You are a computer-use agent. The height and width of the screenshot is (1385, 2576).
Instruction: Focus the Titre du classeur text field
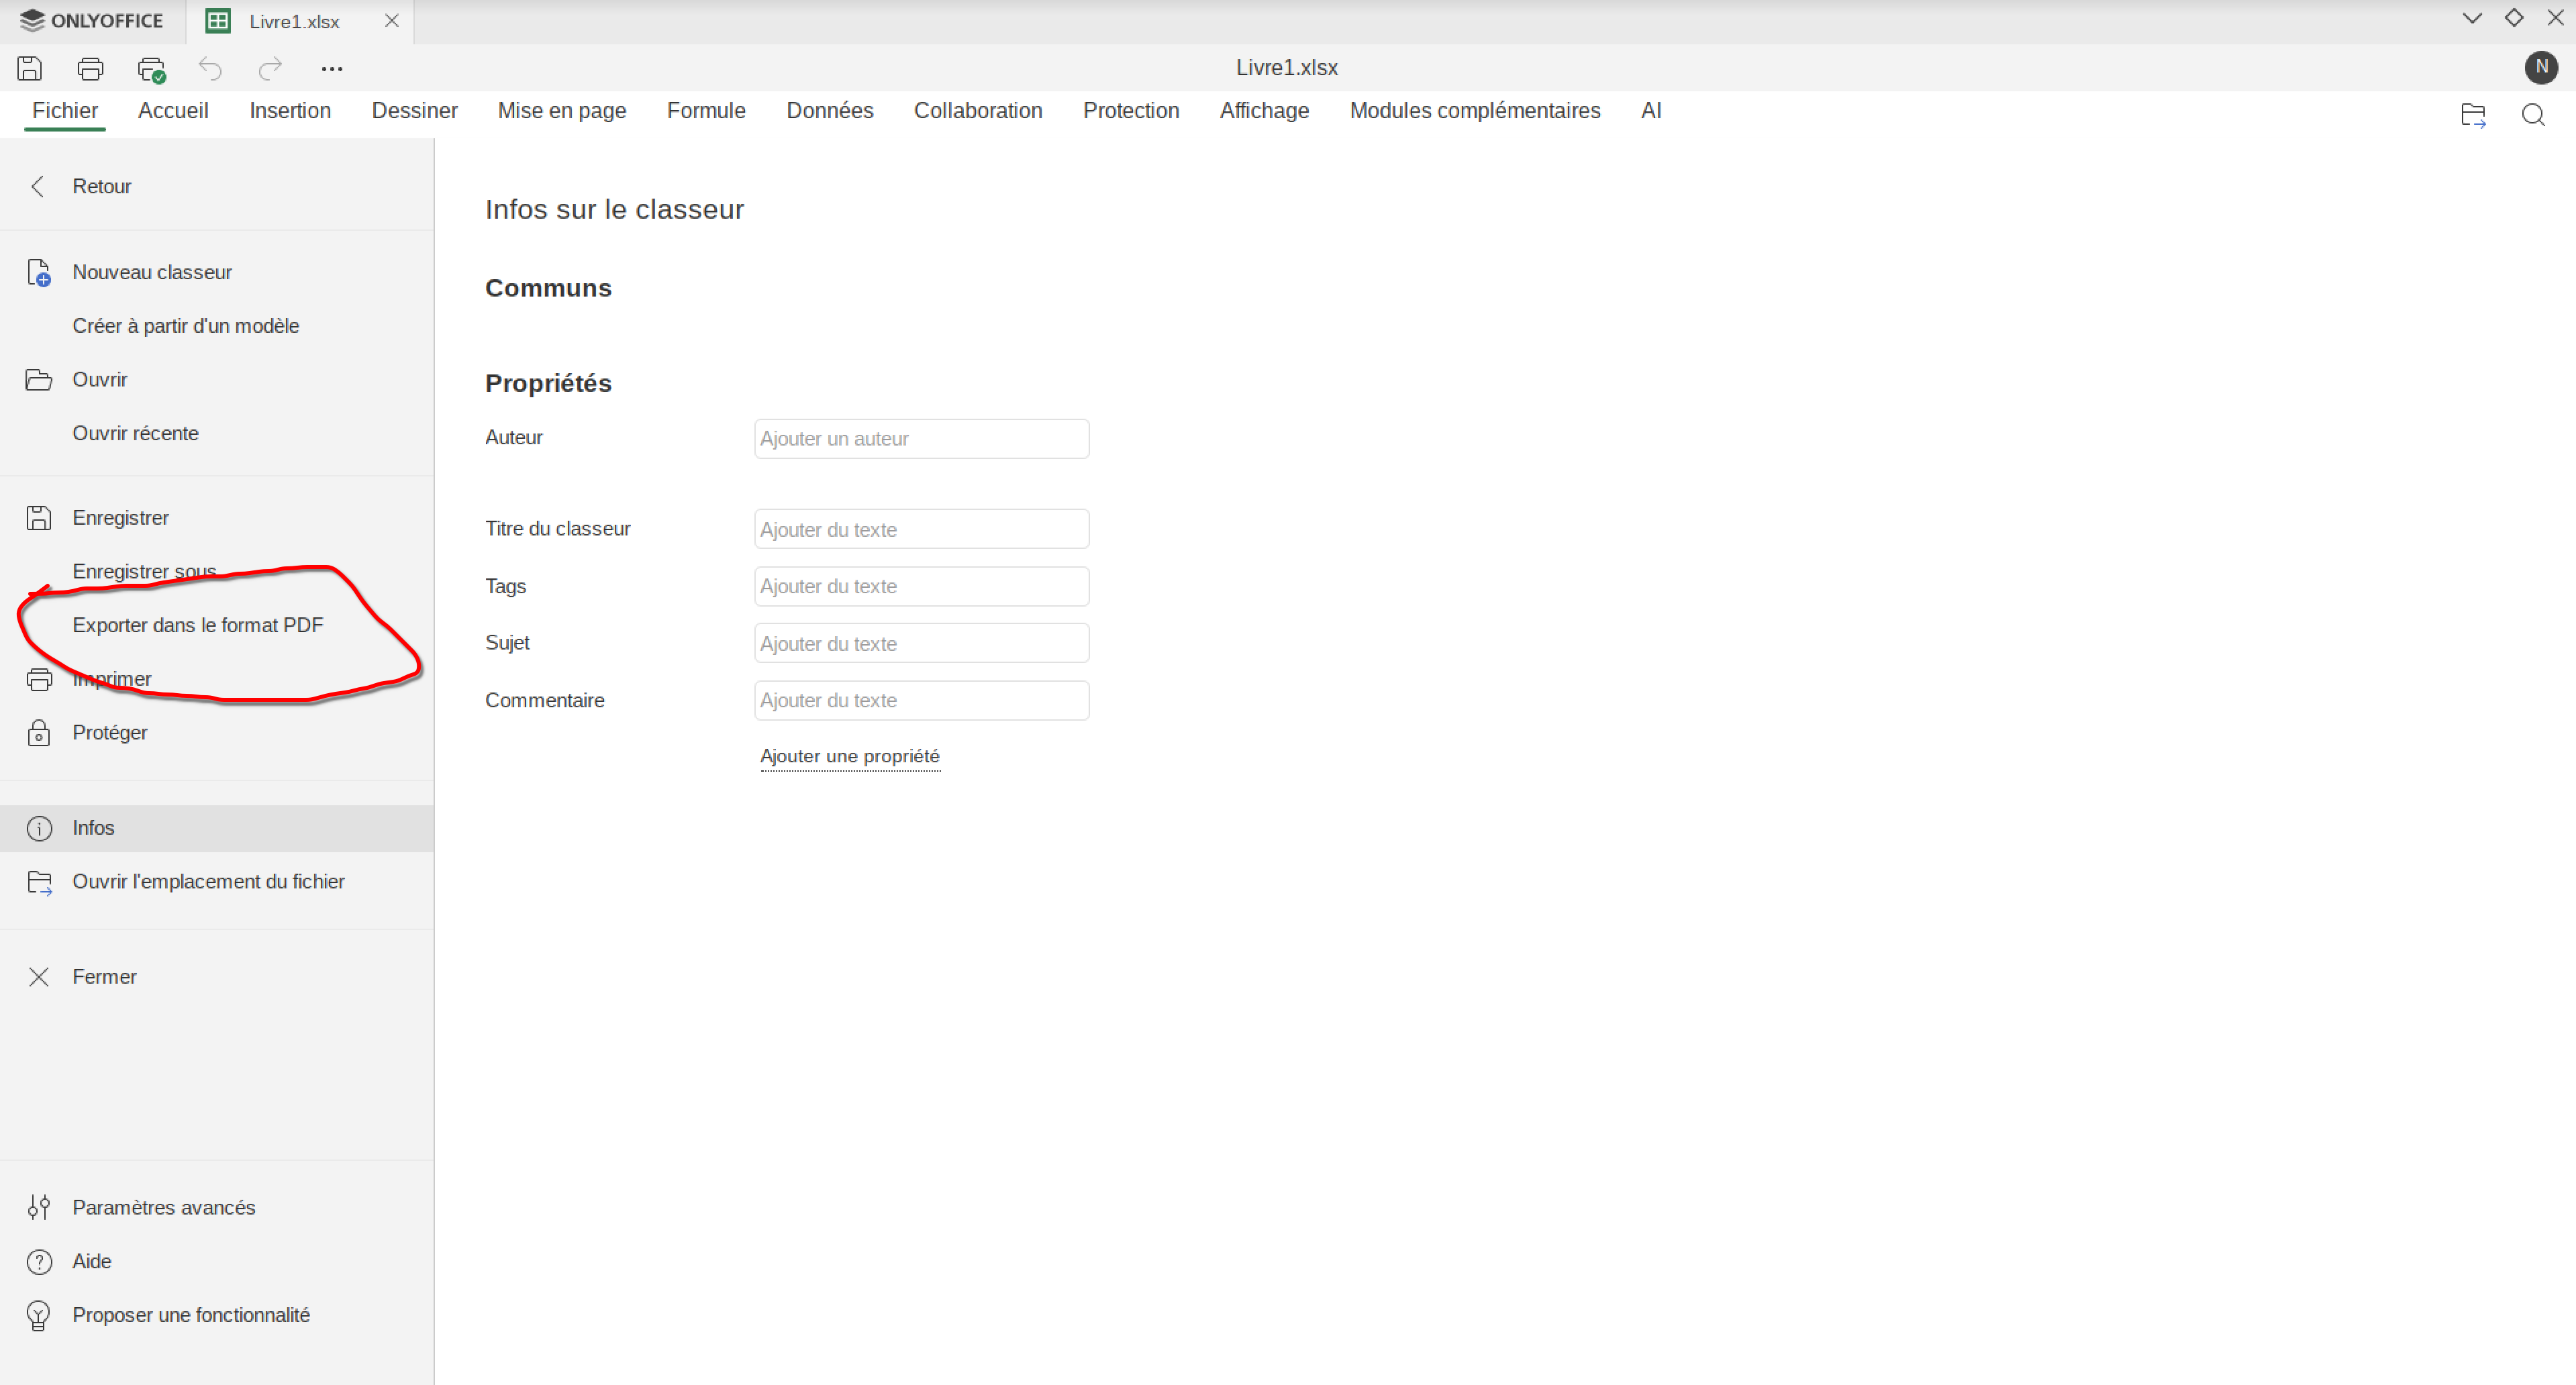(x=920, y=529)
